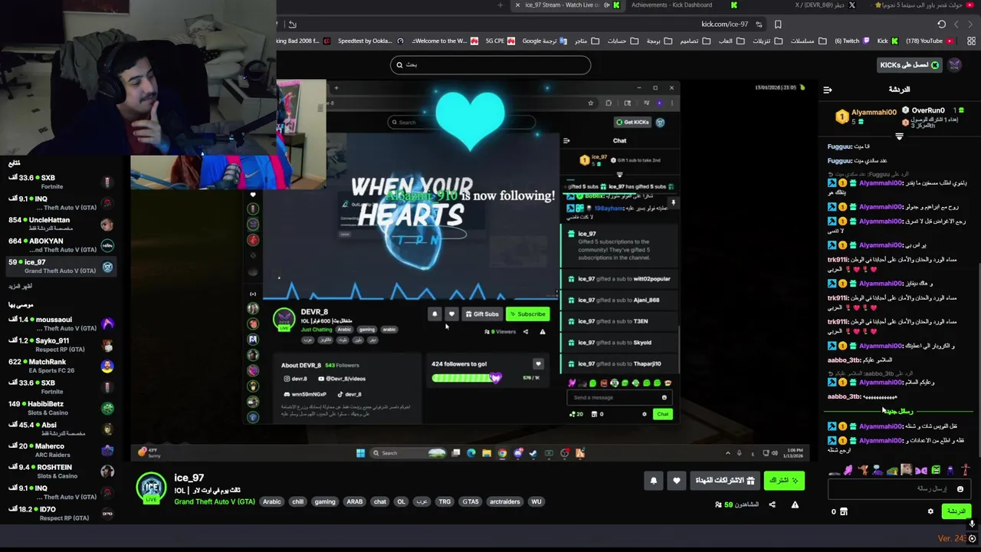Open chat settings gear icon
Image resolution: width=981 pixels, height=552 pixels.
coord(930,511)
